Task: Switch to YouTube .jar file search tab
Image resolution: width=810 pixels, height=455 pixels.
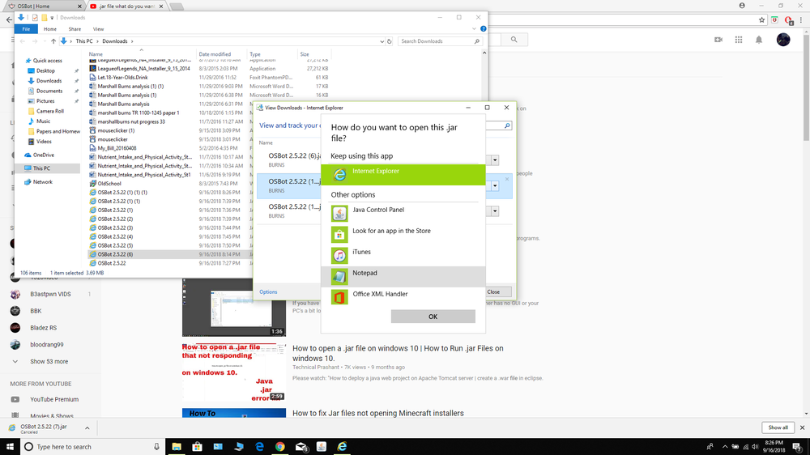Action: [x=126, y=6]
